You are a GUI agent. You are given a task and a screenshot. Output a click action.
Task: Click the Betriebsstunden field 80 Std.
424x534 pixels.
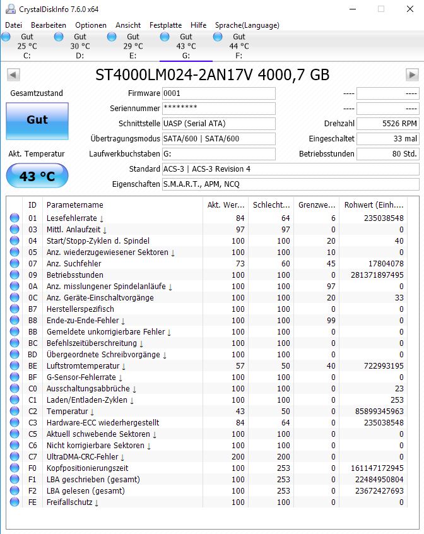(x=388, y=154)
